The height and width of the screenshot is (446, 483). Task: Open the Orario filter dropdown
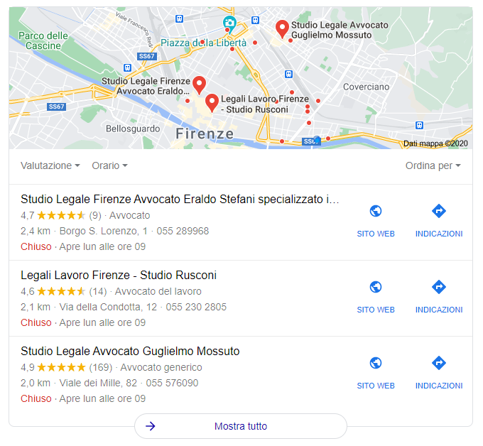pos(109,165)
